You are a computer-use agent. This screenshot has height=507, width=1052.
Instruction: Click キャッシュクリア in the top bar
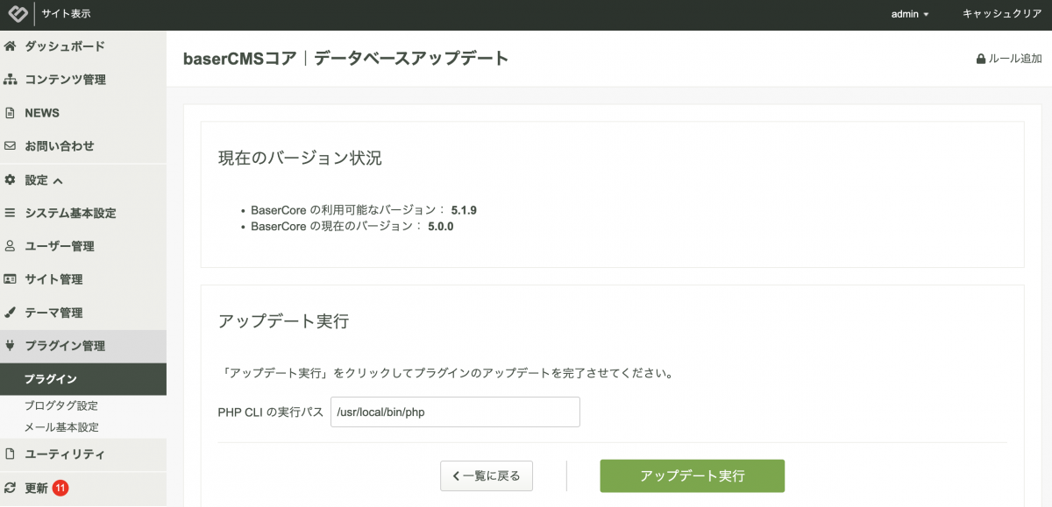(1002, 14)
